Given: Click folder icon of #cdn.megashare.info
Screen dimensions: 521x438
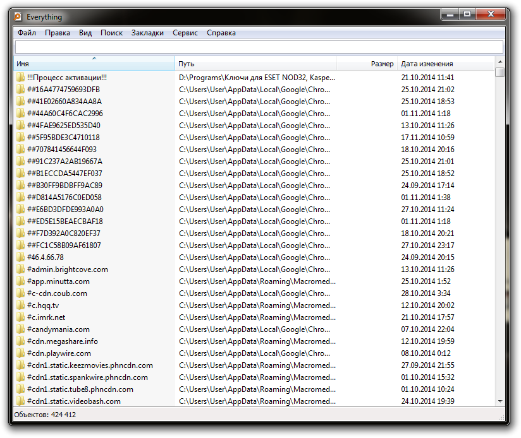Looking at the screenshot, I should [21, 341].
